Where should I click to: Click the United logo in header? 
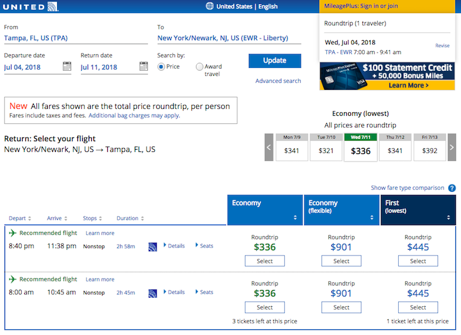[30, 6]
